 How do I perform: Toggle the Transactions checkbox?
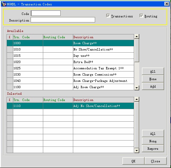pos(108,16)
